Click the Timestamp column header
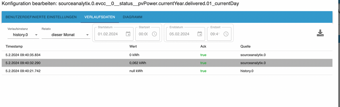340x107 pixels. 14,46
